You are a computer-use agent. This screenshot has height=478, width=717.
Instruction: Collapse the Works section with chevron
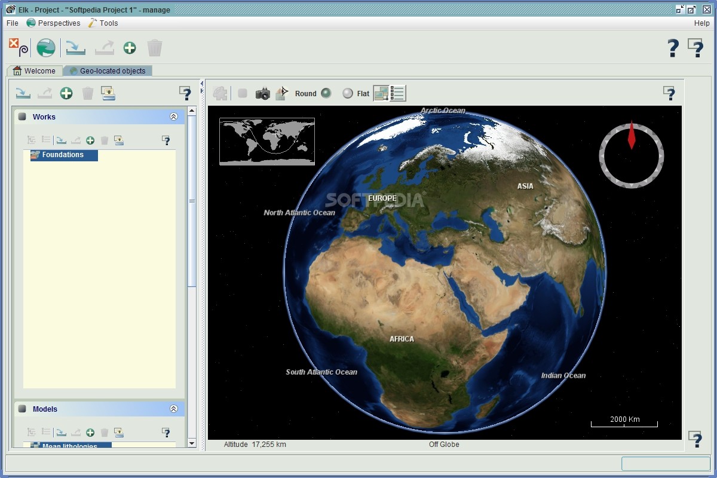[x=174, y=117]
